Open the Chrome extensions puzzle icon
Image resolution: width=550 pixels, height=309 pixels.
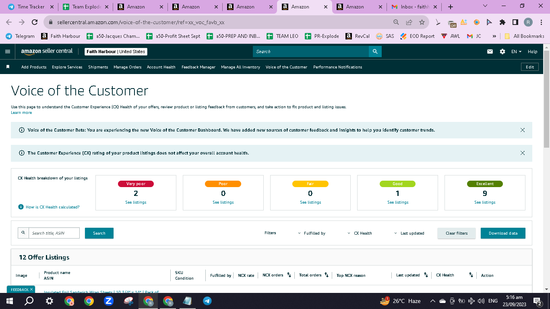point(502,23)
